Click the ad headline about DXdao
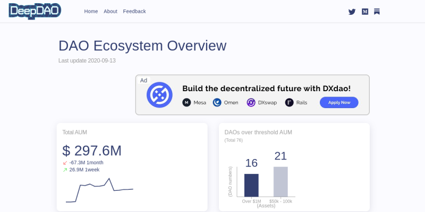The image size is (425, 212). pyautogui.click(x=266, y=89)
